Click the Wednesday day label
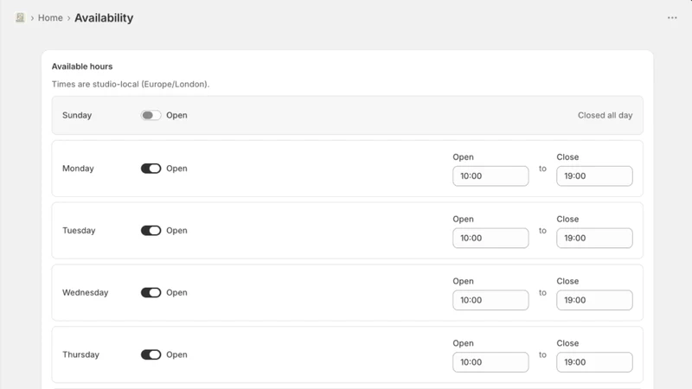 click(x=85, y=293)
